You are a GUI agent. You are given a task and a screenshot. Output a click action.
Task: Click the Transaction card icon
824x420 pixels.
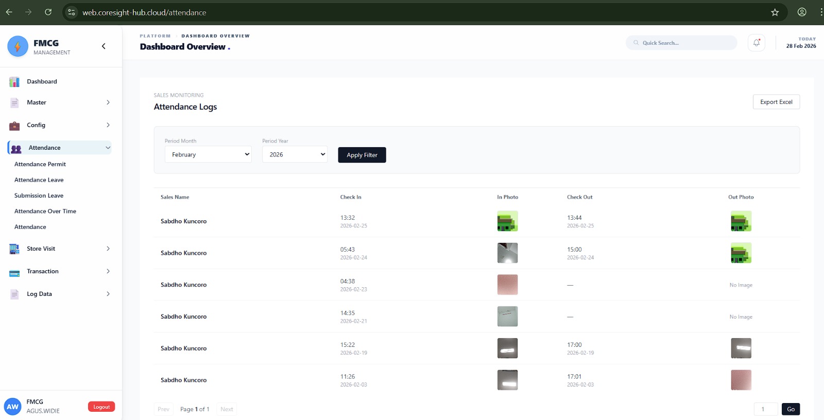click(x=14, y=272)
